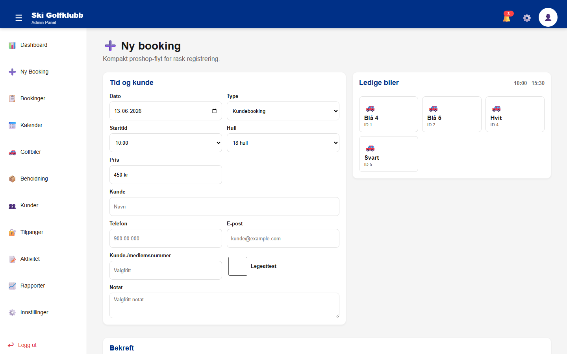Choose the Hvit golf cart card
This screenshot has width=567, height=354.
tap(515, 114)
